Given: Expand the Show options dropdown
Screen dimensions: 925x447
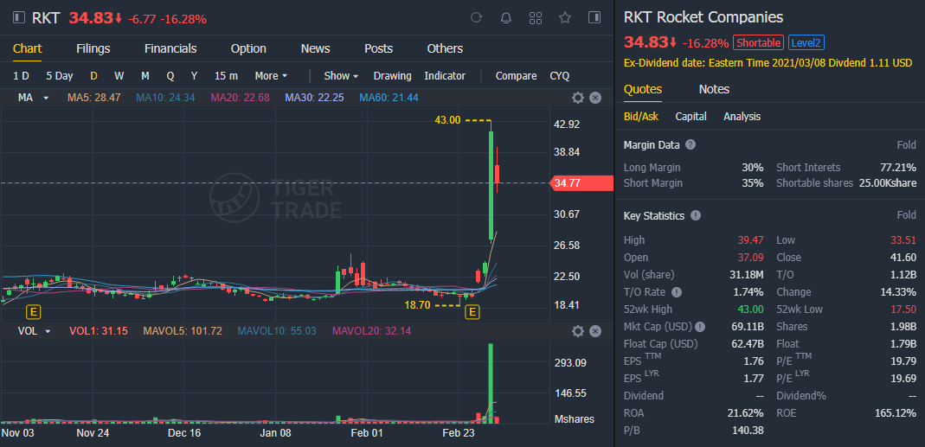Looking at the screenshot, I should pyautogui.click(x=342, y=75).
